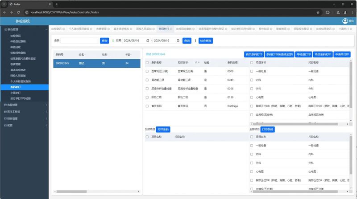This screenshot has height=199, width=357.
Task: Check the 肝功二项 barcode row
Action: coord(147,97)
